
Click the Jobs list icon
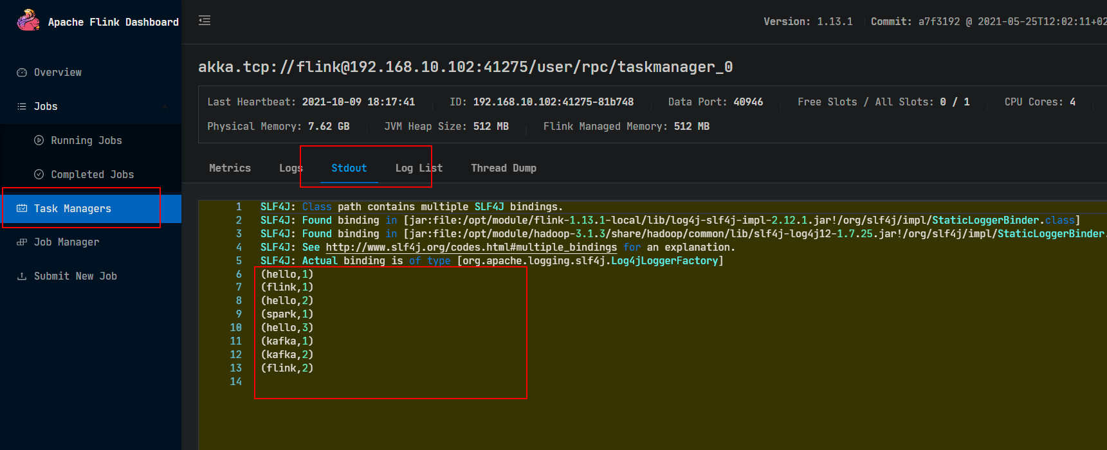pyautogui.click(x=22, y=107)
